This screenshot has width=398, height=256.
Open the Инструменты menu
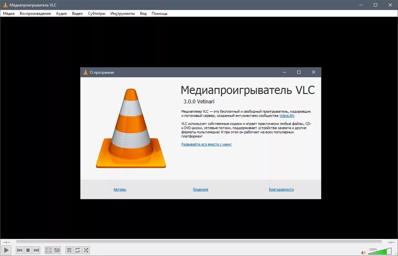[x=123, y=14]
